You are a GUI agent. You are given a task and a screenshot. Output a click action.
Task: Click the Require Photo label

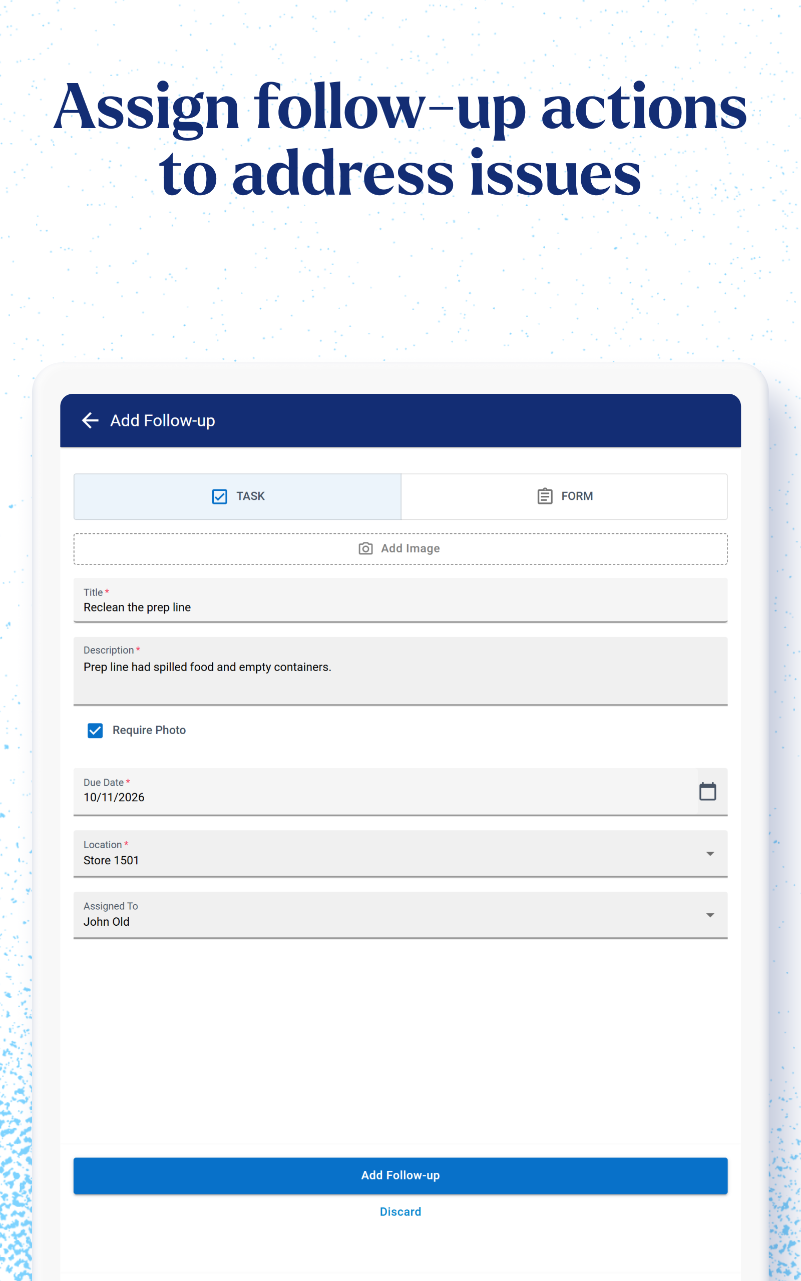(149, 730)
